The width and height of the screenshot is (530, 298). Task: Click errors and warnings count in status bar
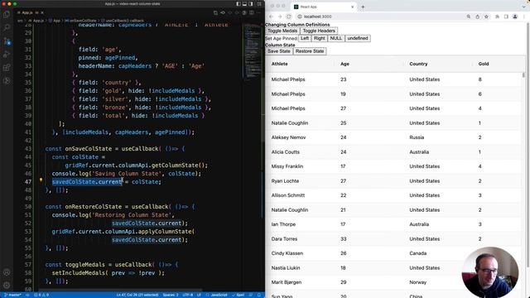pyautogui.click(x=41, y=295)
